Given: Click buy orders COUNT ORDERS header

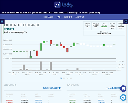Looking at the screenshot, I should (114, 95).
